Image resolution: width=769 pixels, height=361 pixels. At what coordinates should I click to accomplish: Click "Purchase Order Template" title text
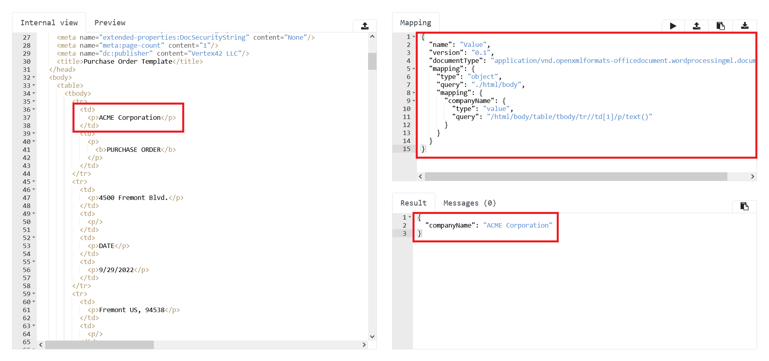(128, 61)
